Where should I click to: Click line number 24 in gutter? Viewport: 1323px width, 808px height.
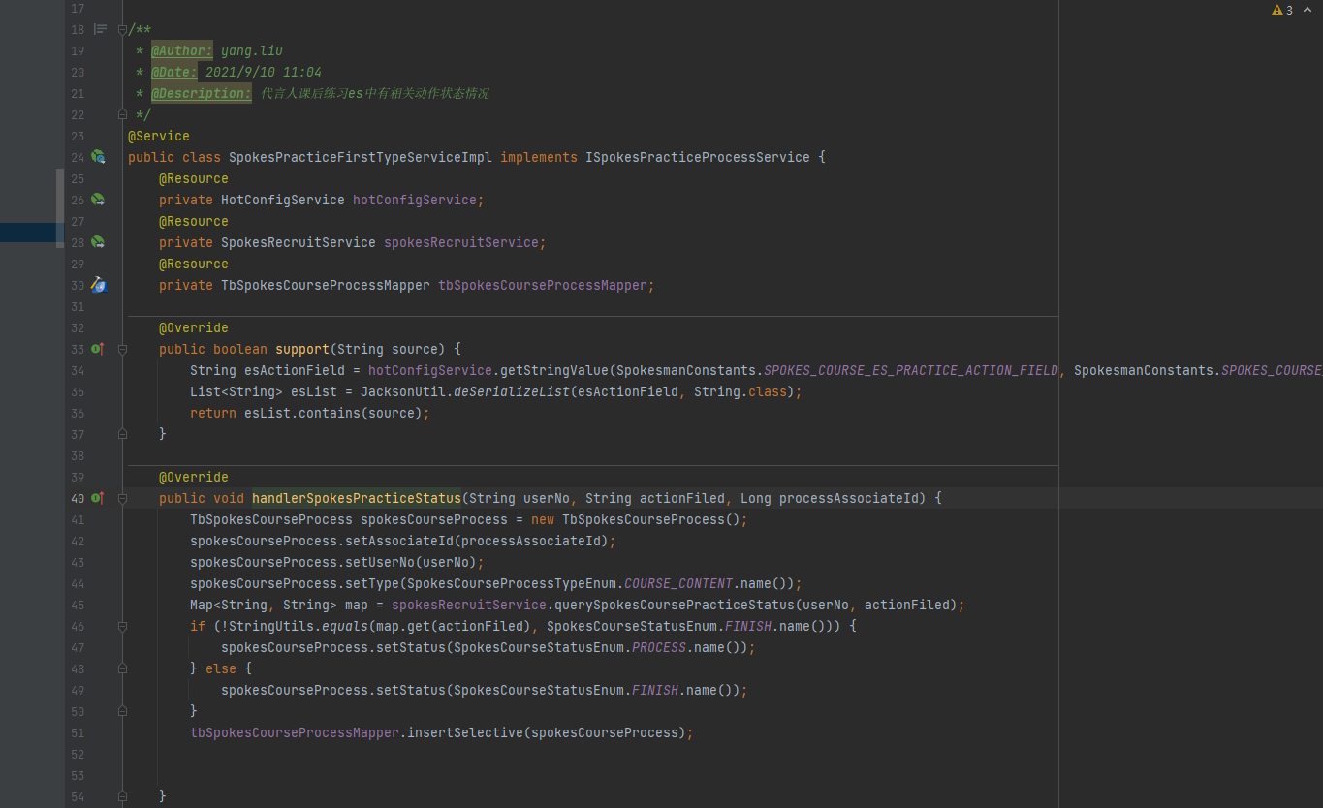coord(78,157)
